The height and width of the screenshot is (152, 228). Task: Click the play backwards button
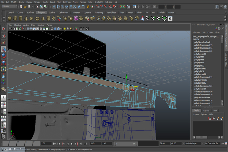[x=68, y=144]
